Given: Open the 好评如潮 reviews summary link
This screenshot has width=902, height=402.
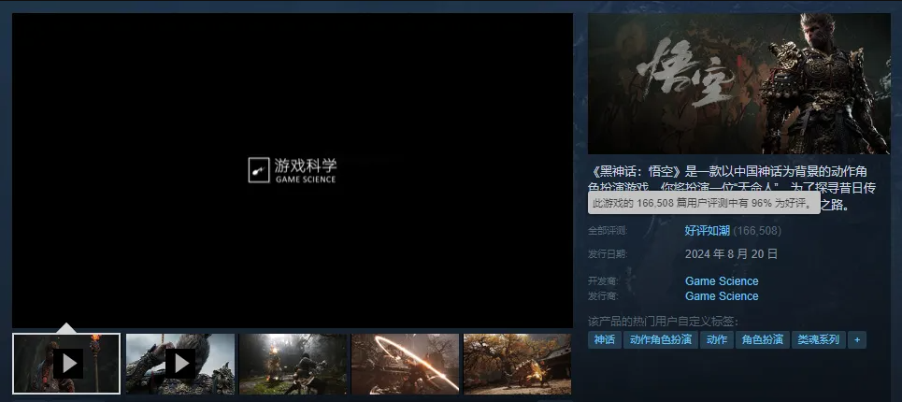Looking at the screenshot, I should [707, 231].
